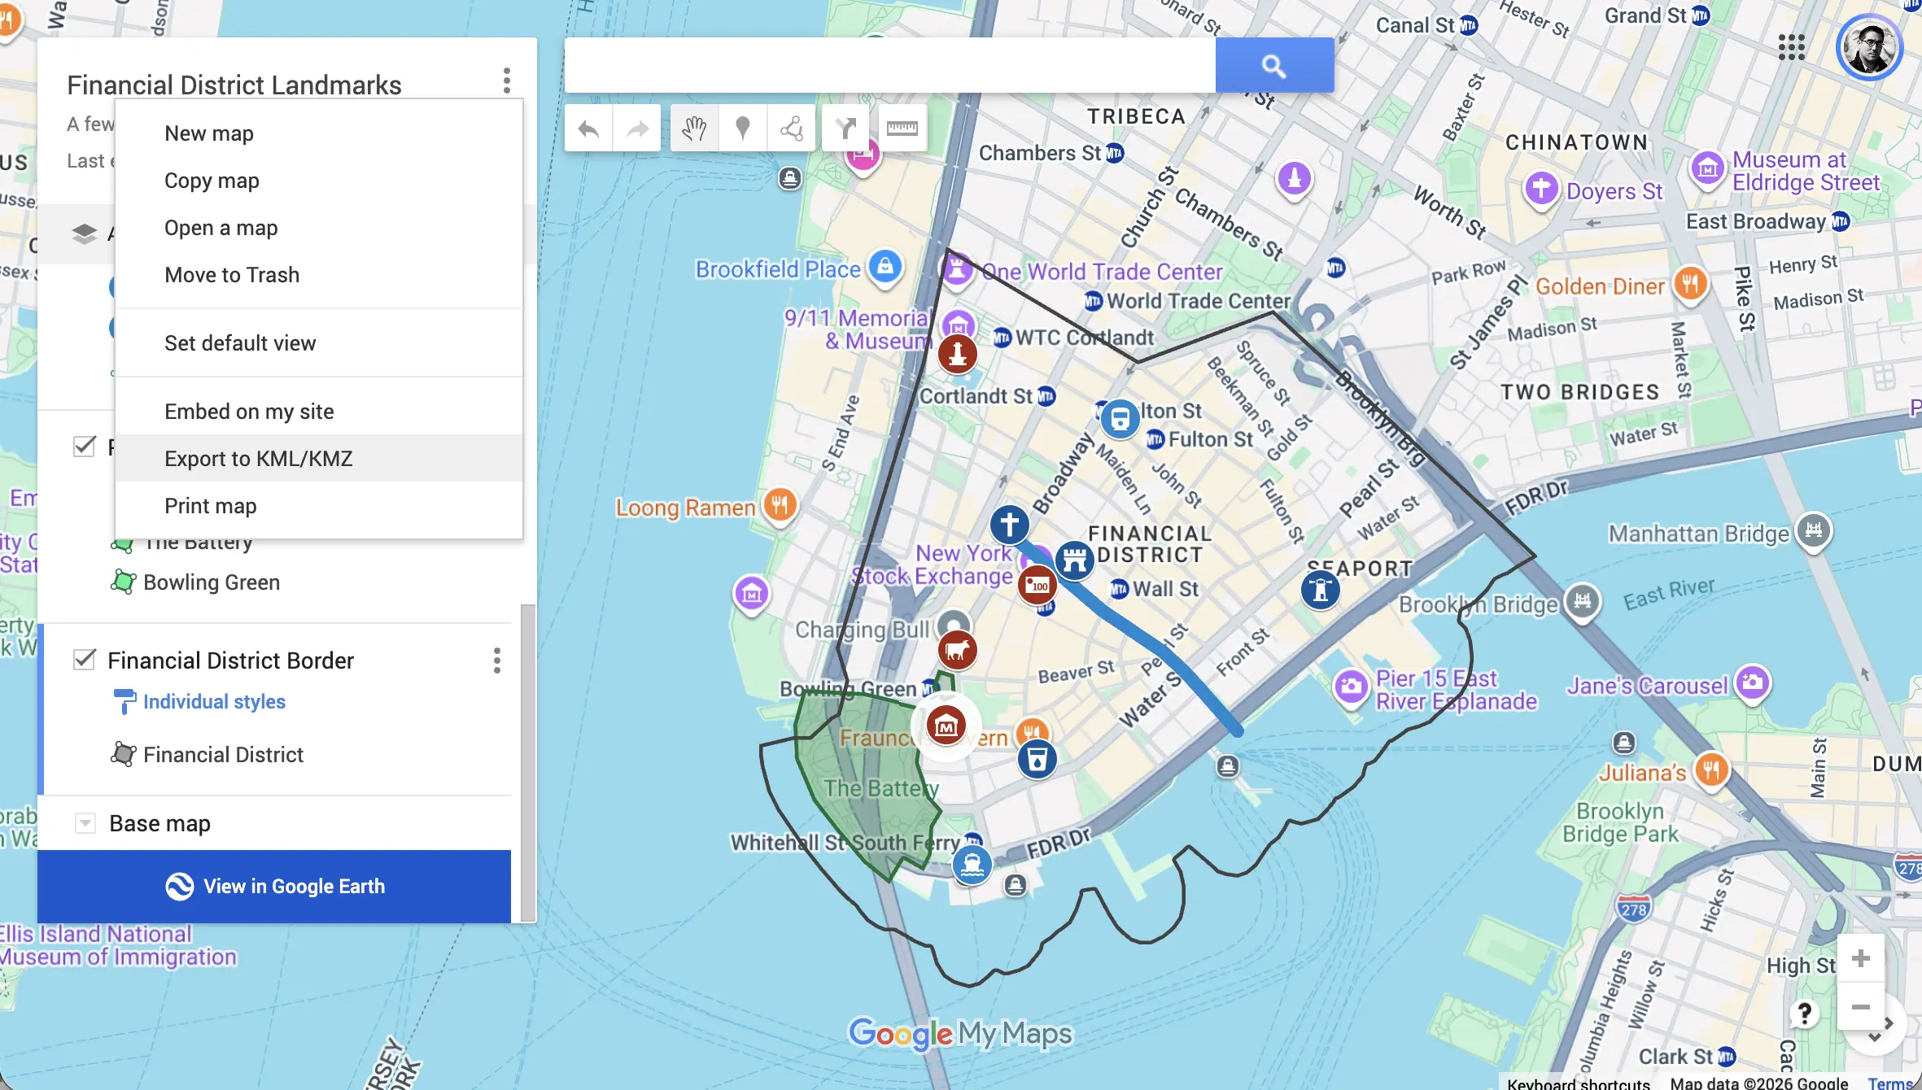Toggle the Financial District Border layer checkbox
Image resolution: width=1922 pixels, height=1090 pixels.
85,660
